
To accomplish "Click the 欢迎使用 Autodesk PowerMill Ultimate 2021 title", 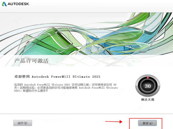I will (x=57, y=77).
